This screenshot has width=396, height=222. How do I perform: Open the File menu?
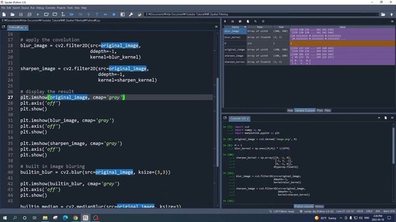(x=3, y=8)
